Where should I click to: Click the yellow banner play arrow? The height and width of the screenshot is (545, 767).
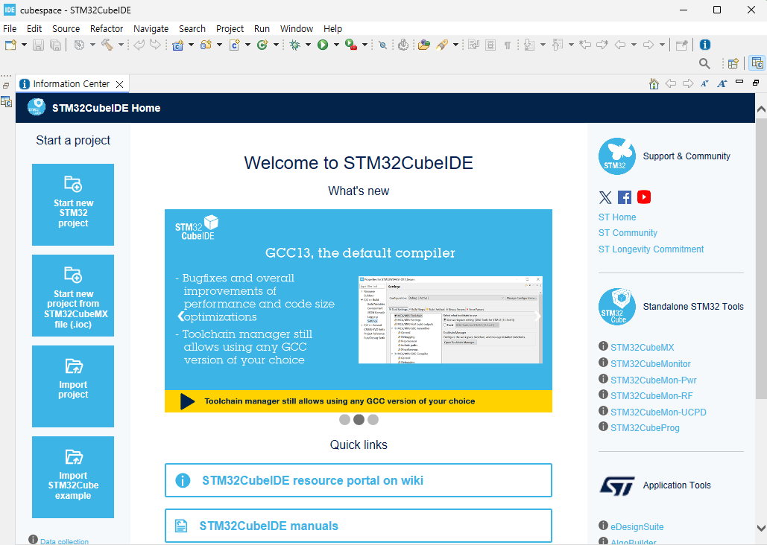[187, 401]
